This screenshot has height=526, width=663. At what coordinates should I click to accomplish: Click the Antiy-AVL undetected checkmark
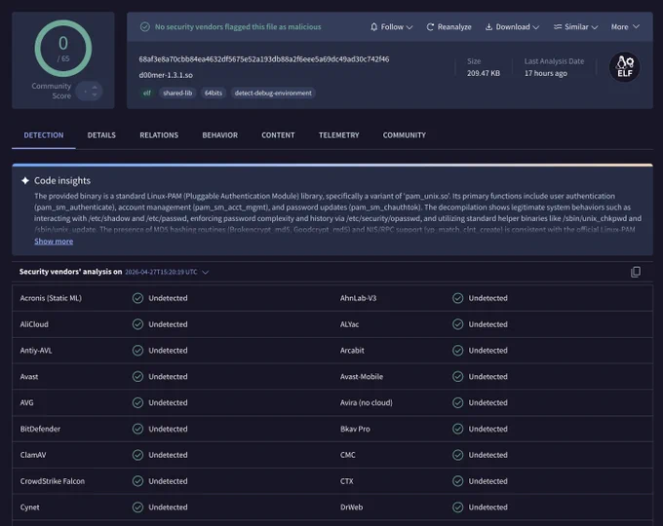(x=137, y=351)
